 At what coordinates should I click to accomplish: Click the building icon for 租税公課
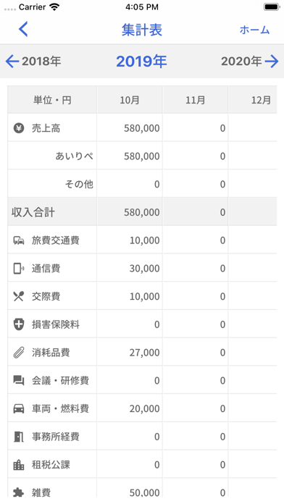19,465
